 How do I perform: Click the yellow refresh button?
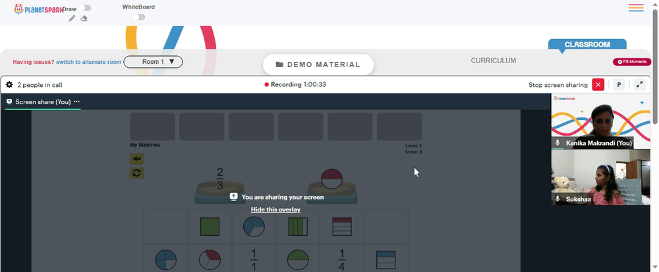pyautogui.click(x=136, y=173)
